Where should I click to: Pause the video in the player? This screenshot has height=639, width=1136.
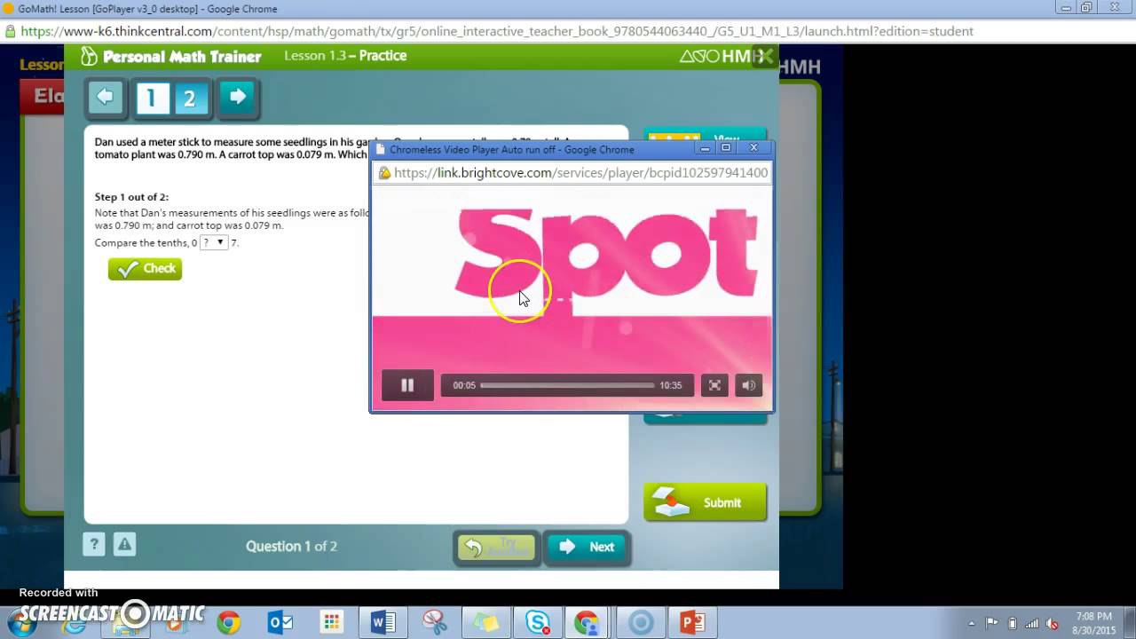pos(407,385)
